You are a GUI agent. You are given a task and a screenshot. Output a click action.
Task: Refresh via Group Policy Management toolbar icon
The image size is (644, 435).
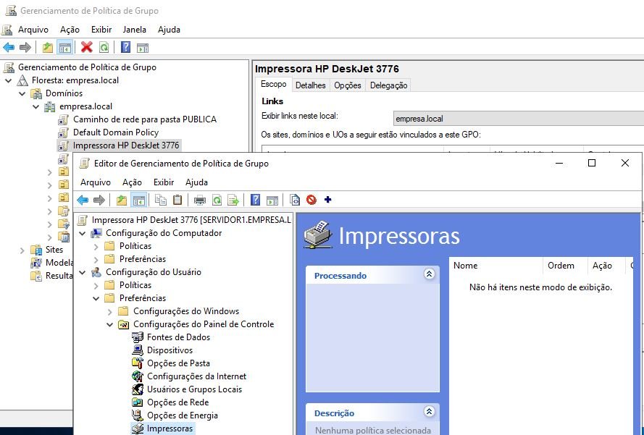point(104,48)
